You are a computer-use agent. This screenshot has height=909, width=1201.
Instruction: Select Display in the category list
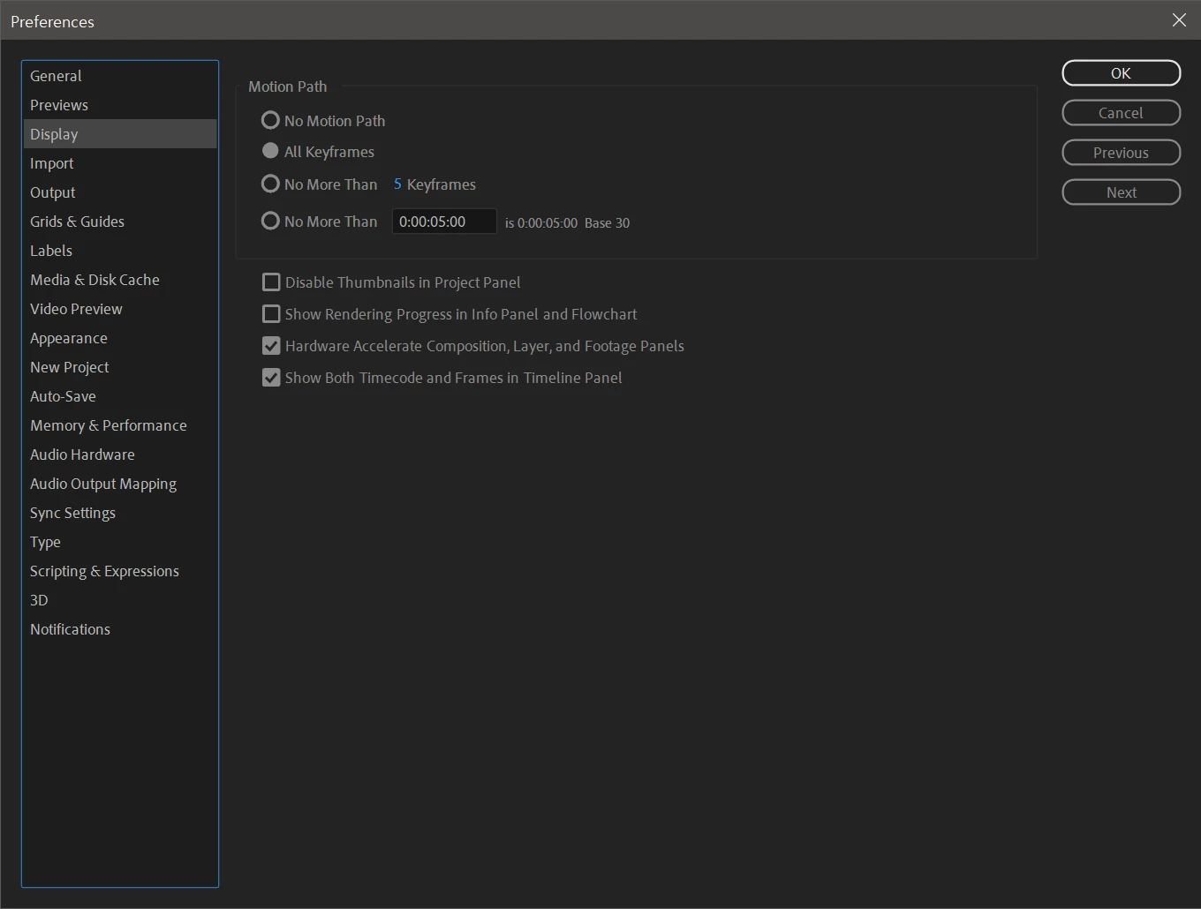(119, 134)
